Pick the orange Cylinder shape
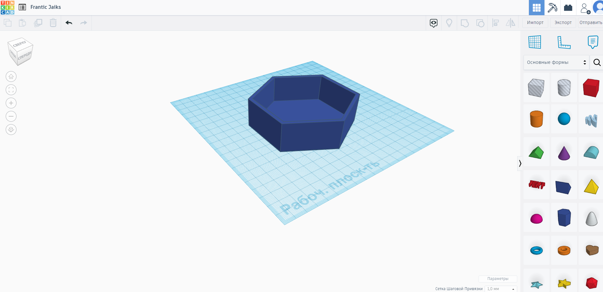The height and width of the screenshot is (292, 603). [x=536, y=119]
